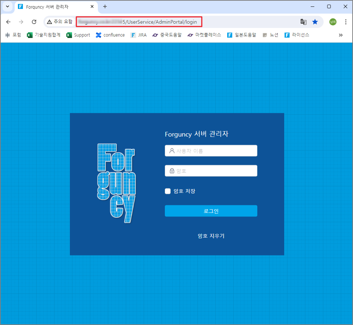The width and height of the screenshot is (353, 325).
Task: Click the Google Translate icon in address bar
Action: click(303, 22)
